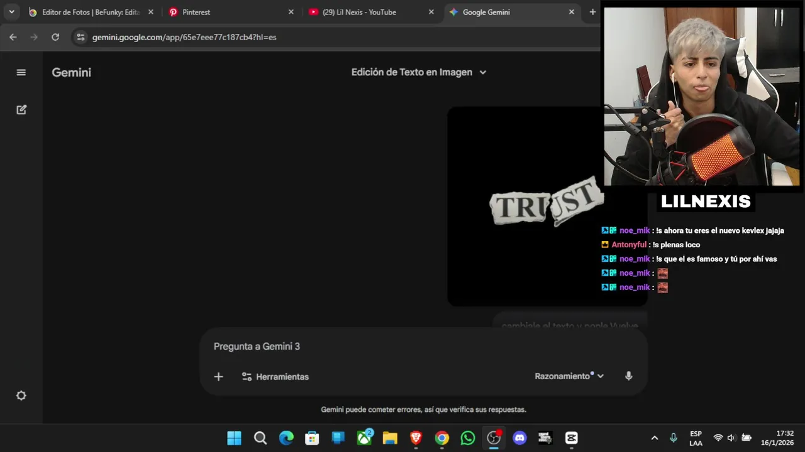Switch to OBS Studio in the taskbar

494,438
